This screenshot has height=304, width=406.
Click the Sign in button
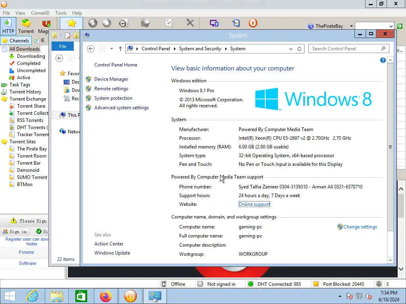pos(15,231)
